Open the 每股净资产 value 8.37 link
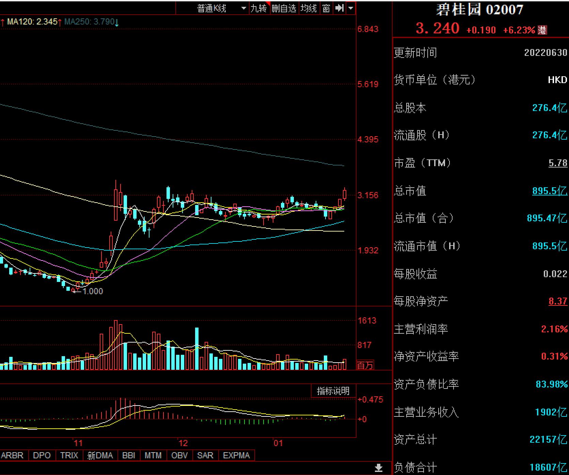This screenshot has width=569, height=475. pos(558,301)
